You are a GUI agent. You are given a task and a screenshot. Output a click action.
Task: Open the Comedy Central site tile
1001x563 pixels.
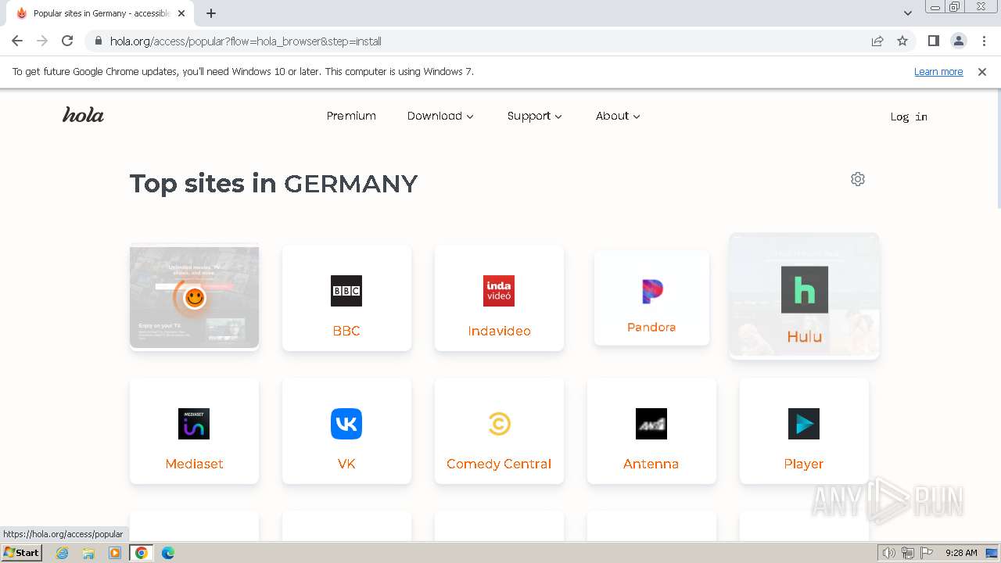499,431
